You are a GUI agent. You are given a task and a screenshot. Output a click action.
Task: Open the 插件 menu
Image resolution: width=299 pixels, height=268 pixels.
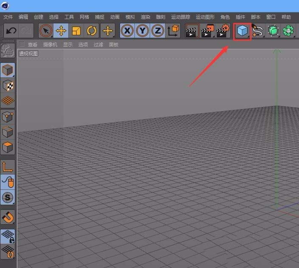240,17
